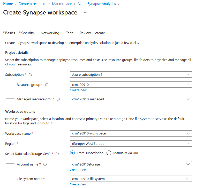203x188 pixels.
Task: Select the From subscription radio button
Action: 72,153
